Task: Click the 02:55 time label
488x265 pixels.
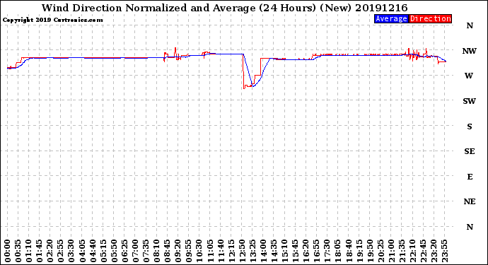Action: (x=61, y=251)
